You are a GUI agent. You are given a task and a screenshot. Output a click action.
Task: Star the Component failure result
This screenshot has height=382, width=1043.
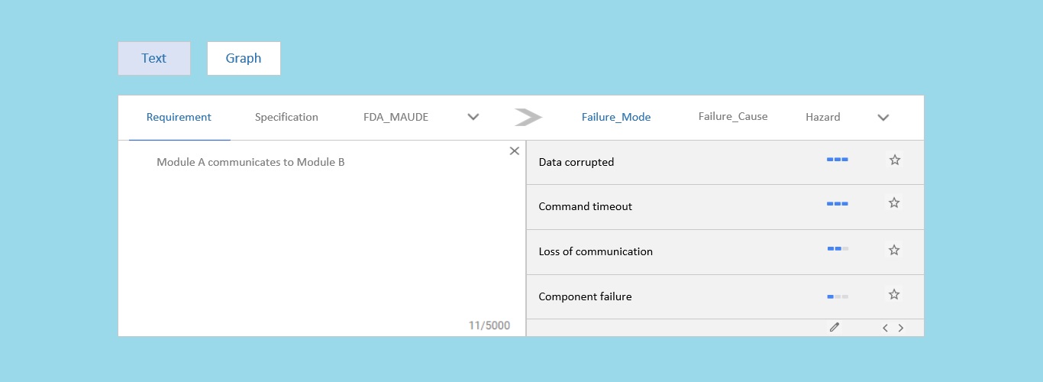[895, 295]
